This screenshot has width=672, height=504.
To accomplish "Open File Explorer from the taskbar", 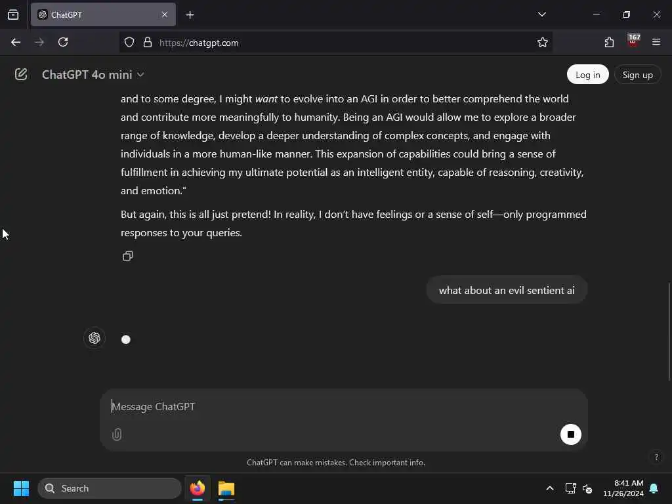I will (226, 488).
